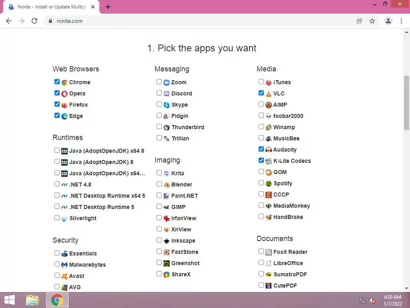Click the Skype icon
410x308 pixels.
(167, 105)
